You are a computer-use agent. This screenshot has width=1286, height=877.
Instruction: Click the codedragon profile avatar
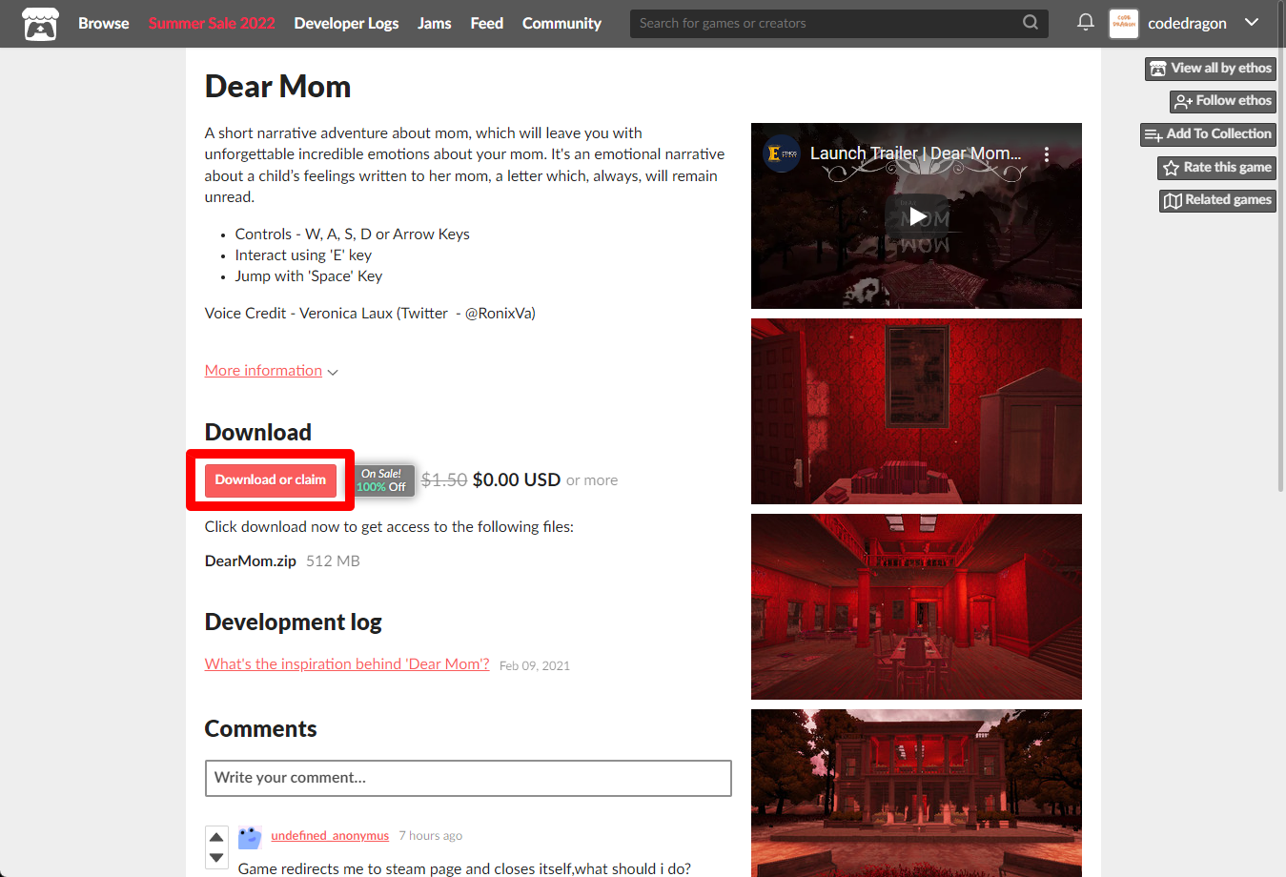point(1124,24)
